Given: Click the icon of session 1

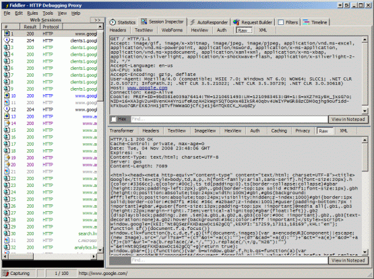Looking at the screenshot, I should click(x=7, y=34).
